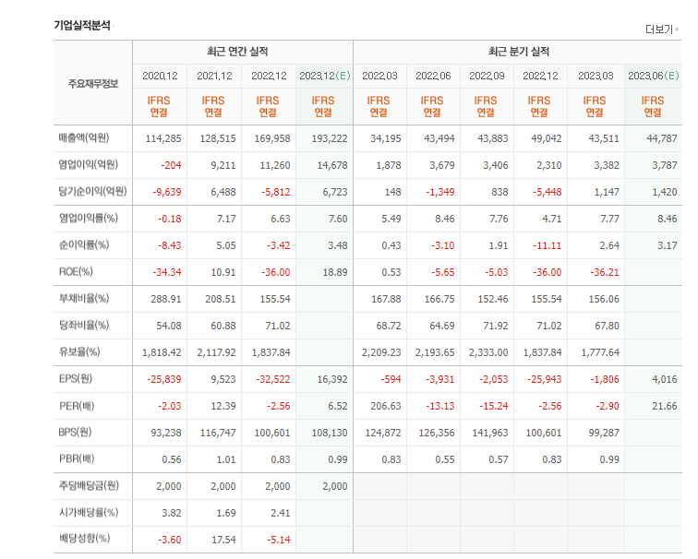Image resolution: width=698 pixels, height=559 pixels.
Task: Select the 2023.12(E) column header
Action: coord(325,76)
